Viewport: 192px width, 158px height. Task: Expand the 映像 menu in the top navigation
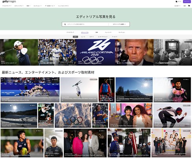click(x=28, y=6)
